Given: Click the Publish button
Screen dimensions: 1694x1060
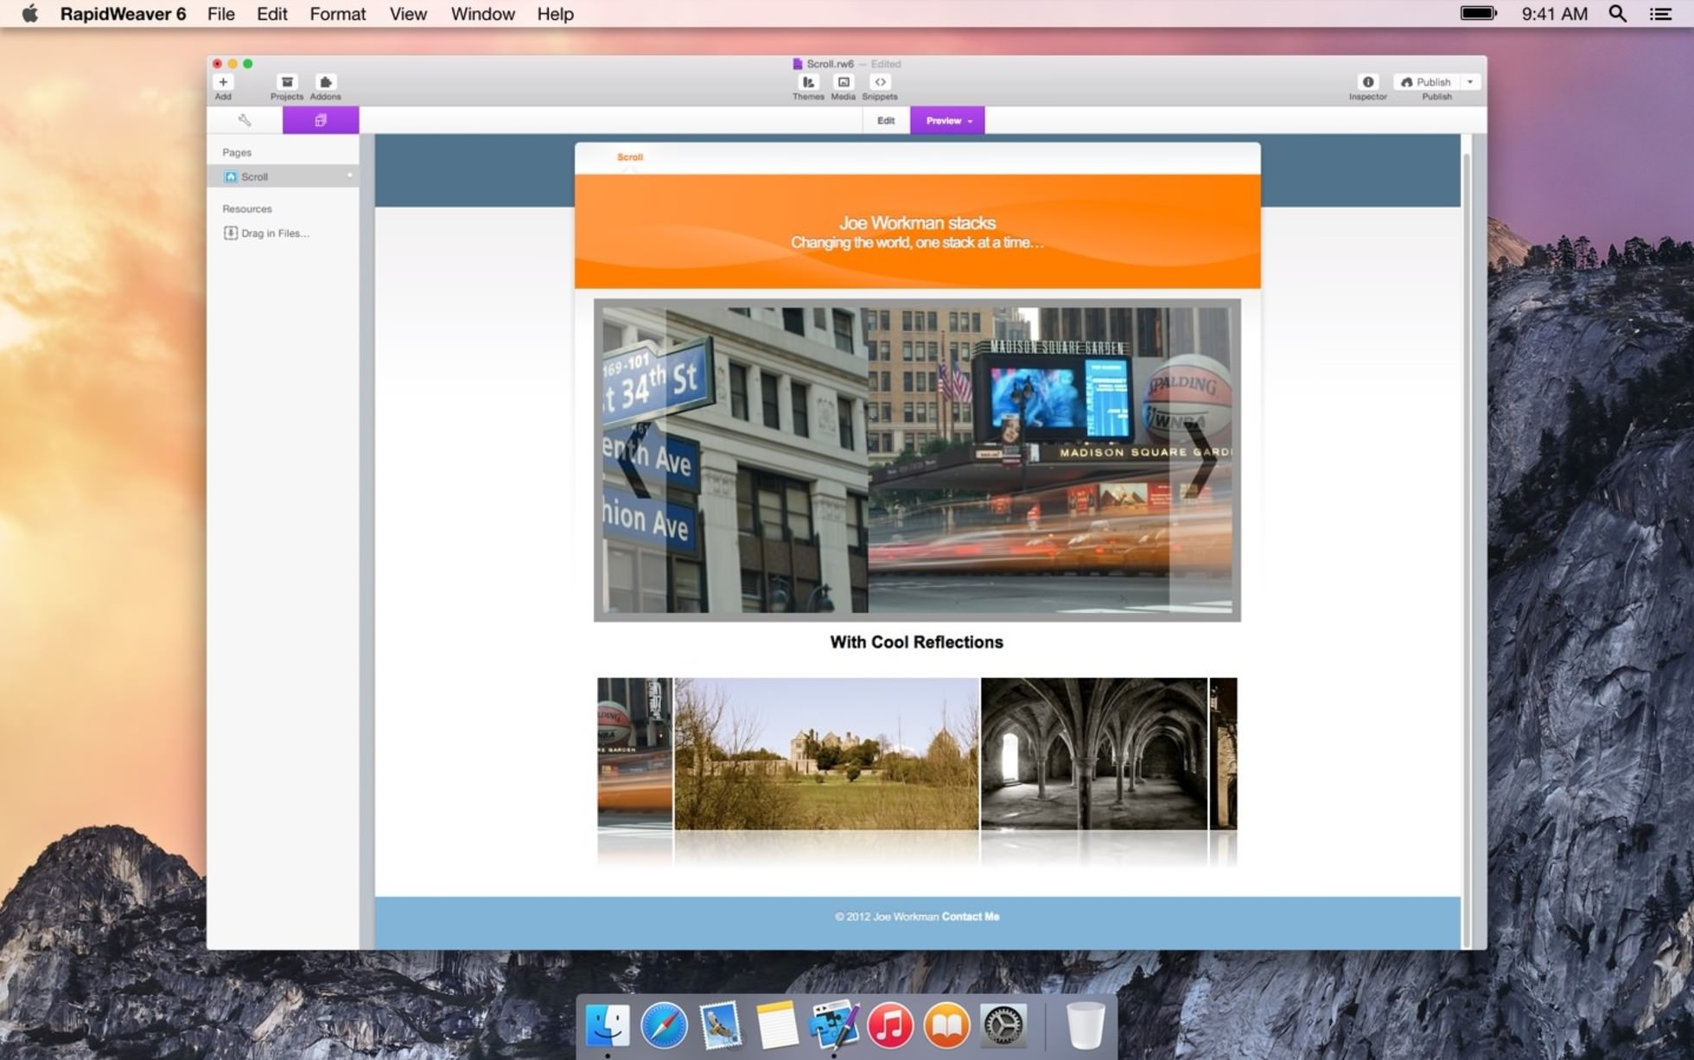Looking at the screenshot, I should 1426,82.
